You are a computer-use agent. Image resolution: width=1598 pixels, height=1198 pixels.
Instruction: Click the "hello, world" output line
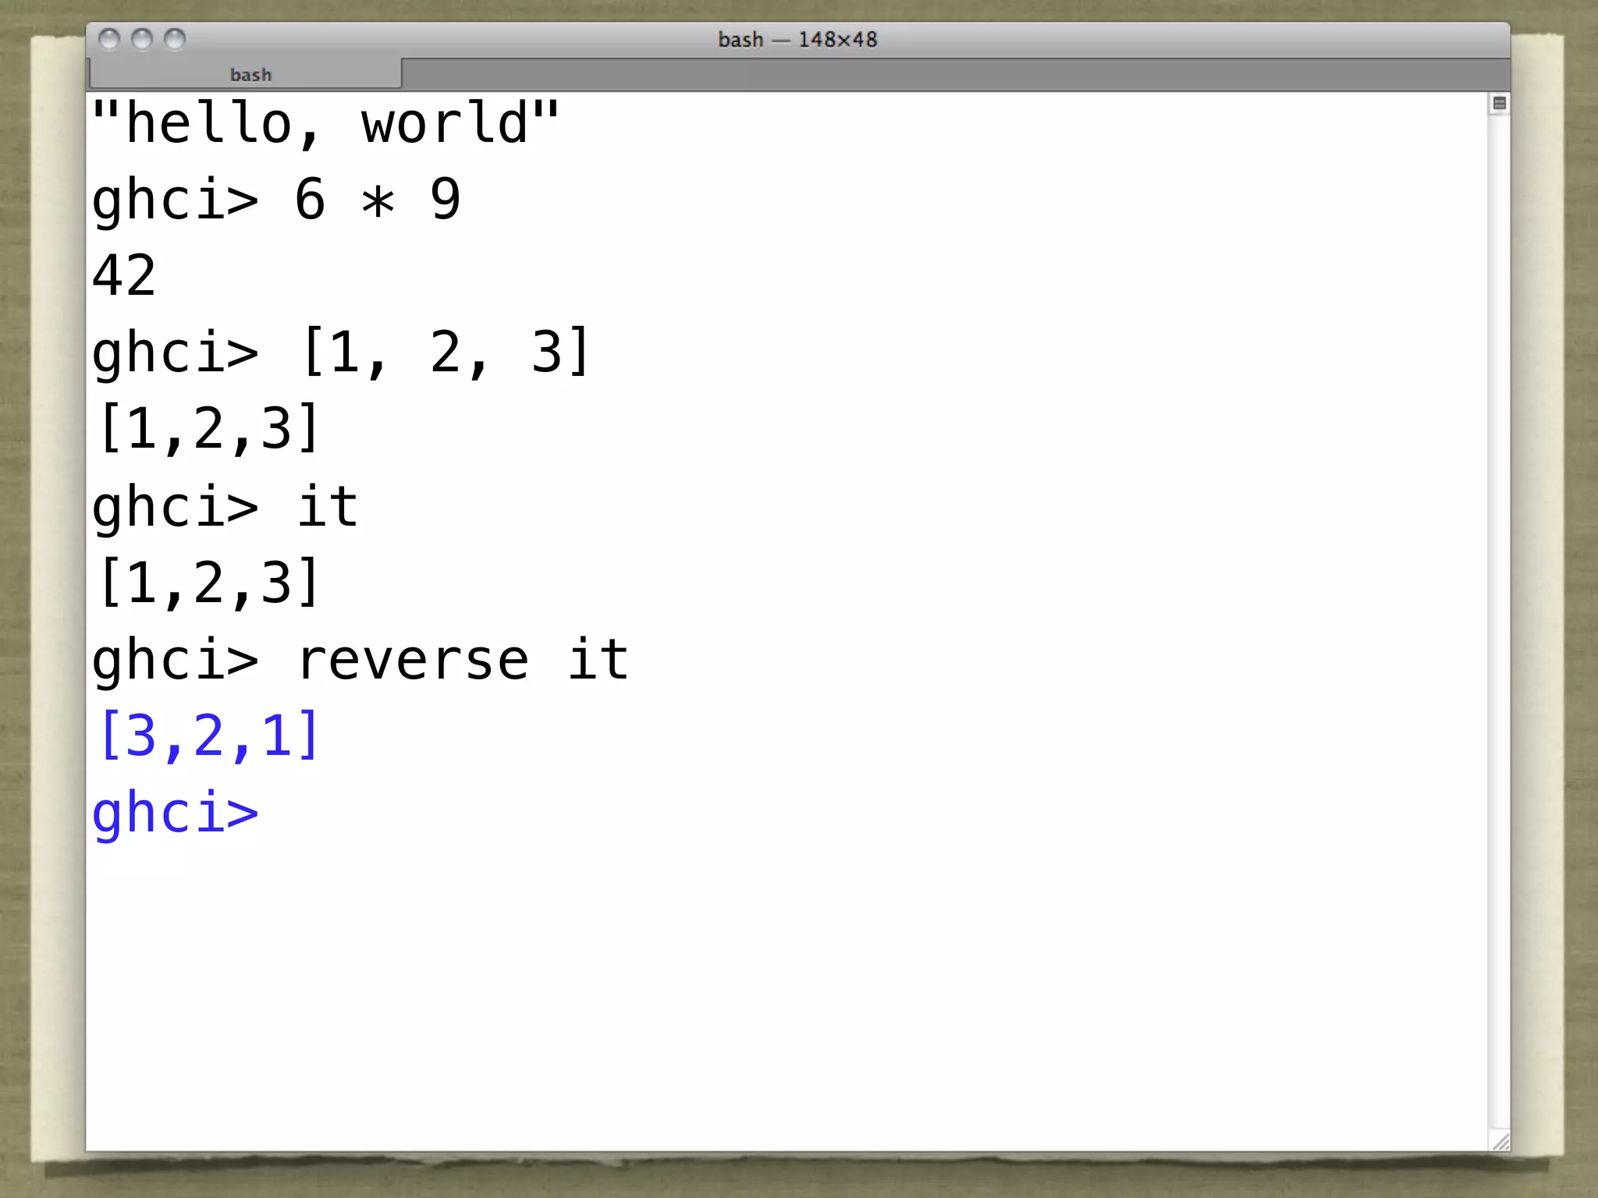(325, 123)
